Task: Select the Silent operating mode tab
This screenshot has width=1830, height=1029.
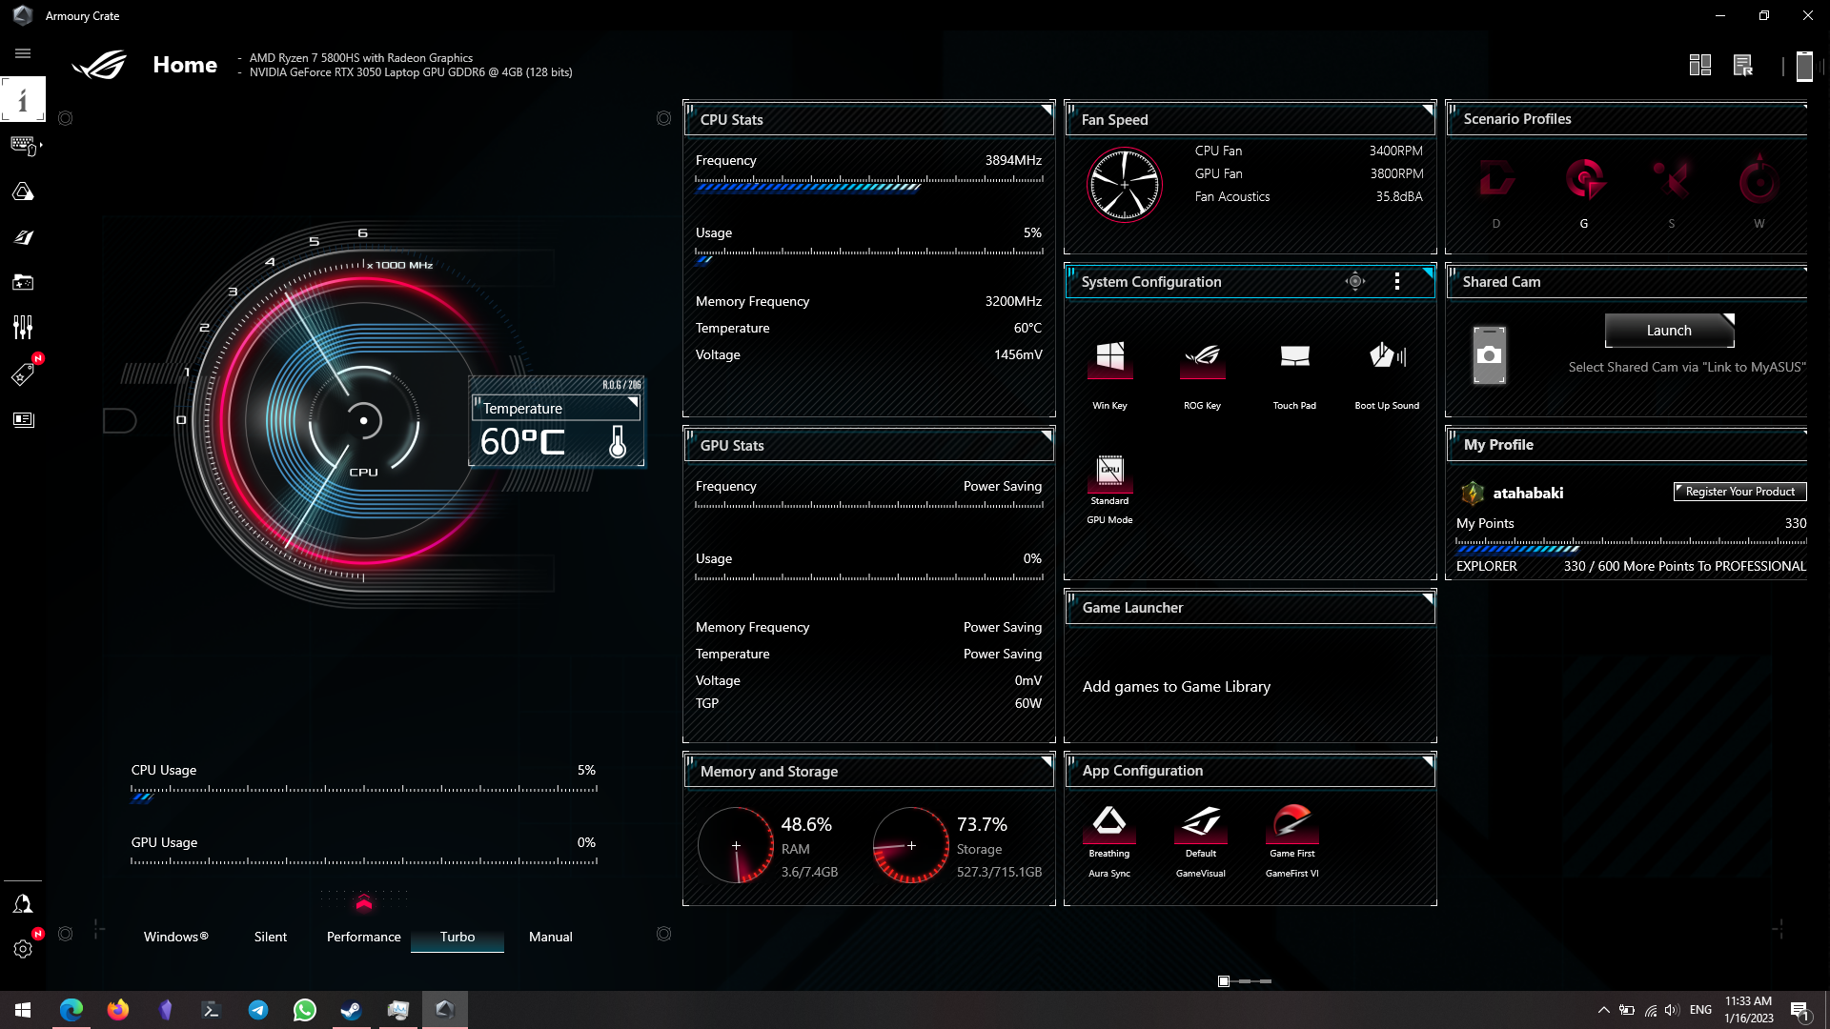Action: pos(270,937)
